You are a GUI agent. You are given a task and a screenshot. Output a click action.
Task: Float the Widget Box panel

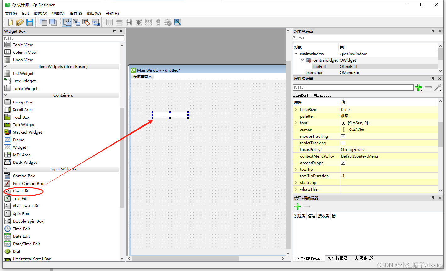[x=114, y=31]
